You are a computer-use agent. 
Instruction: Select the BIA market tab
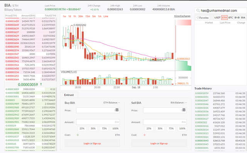243,18
